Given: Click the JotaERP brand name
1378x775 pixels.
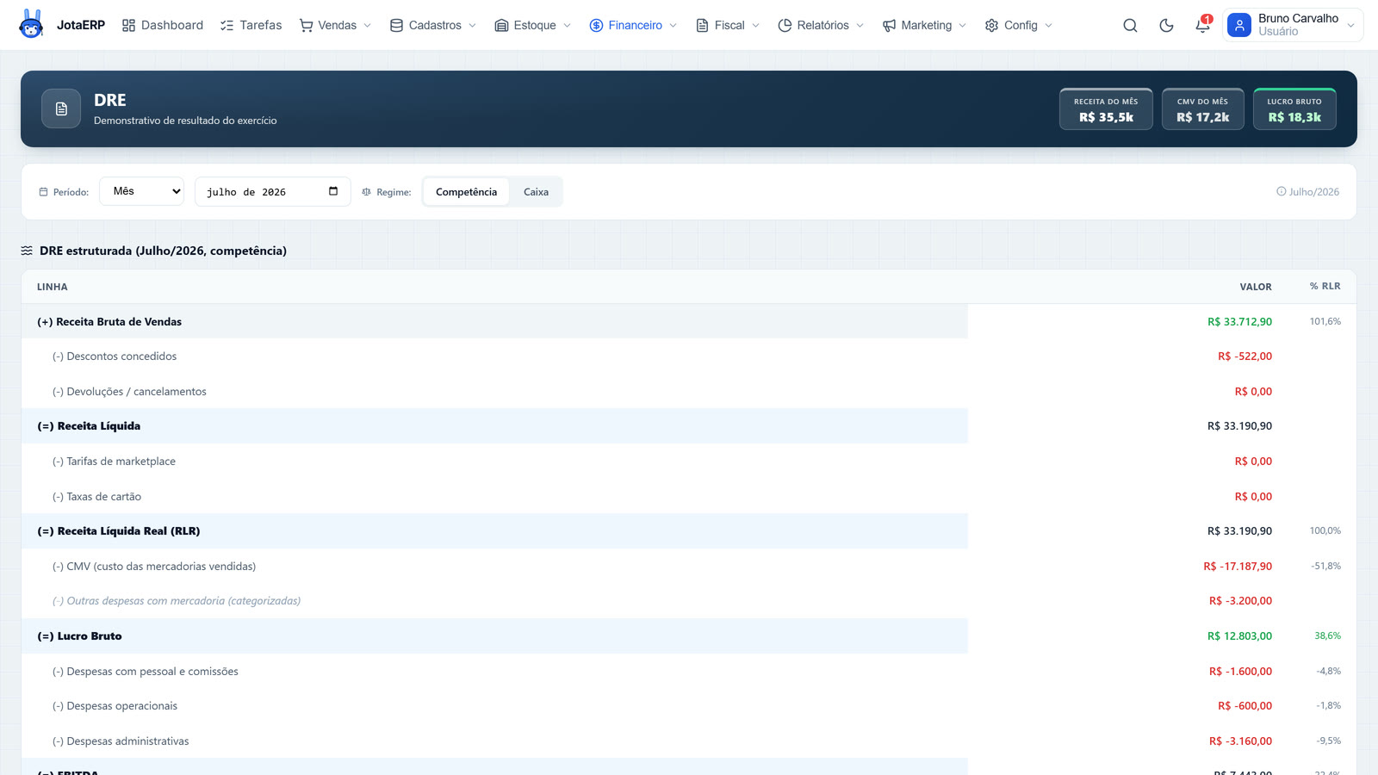Looking at the screenshot, I should 81,26.
